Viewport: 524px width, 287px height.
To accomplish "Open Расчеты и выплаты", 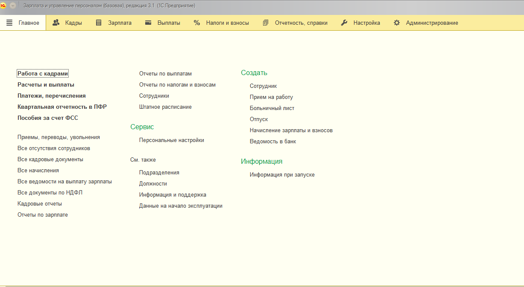I will (46, 85).
